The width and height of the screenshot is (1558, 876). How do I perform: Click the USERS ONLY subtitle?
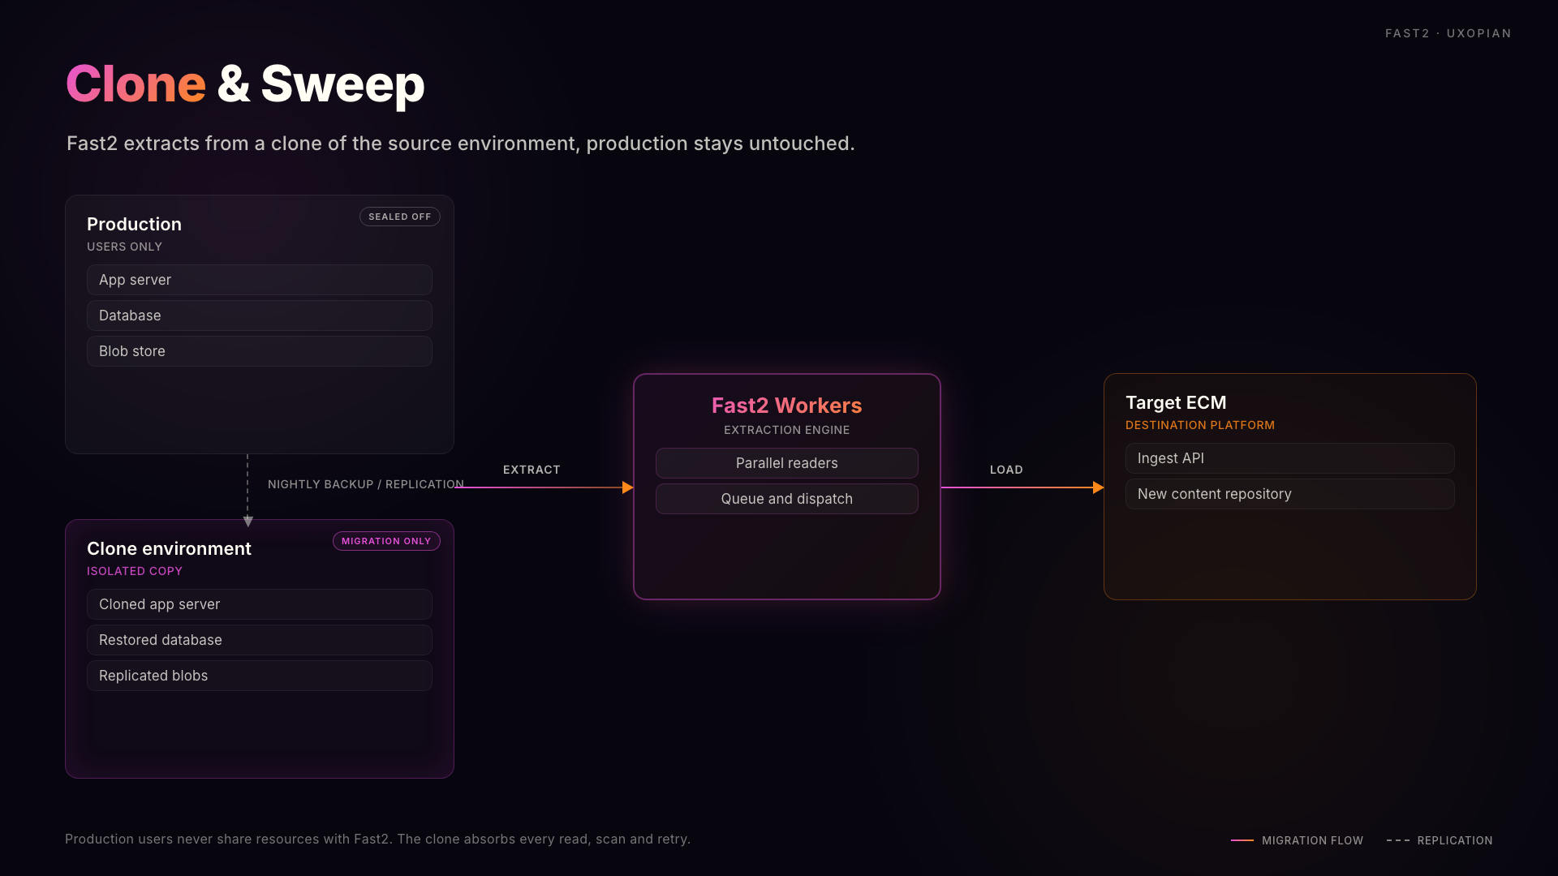pos(124,247)
